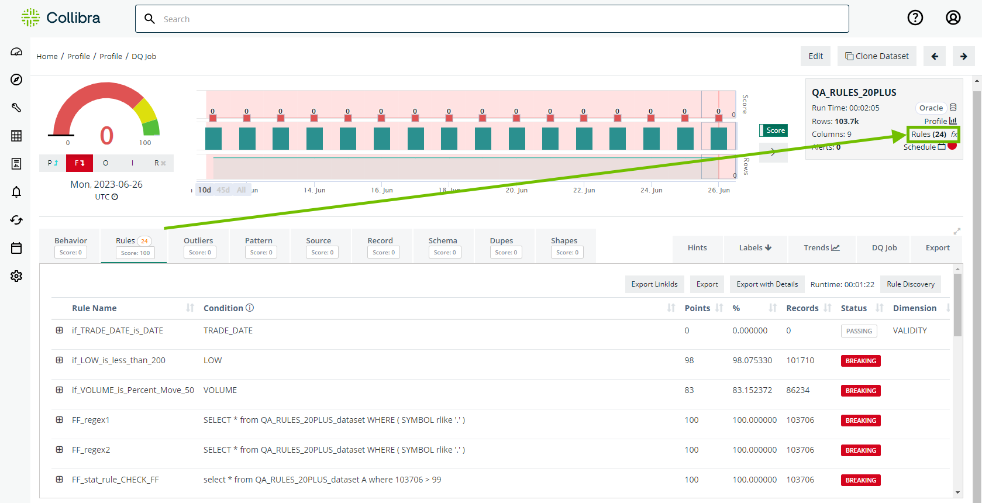Click the Rule Discovery button
982x503 pixels.
pyautogui.click(x=910, y=284)
